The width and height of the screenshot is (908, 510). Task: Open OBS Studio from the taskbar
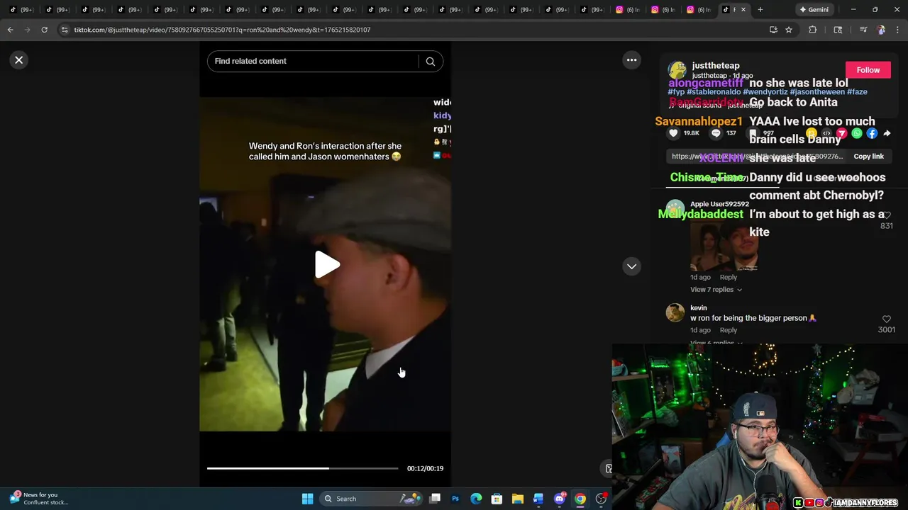click(x=601, y=499)
